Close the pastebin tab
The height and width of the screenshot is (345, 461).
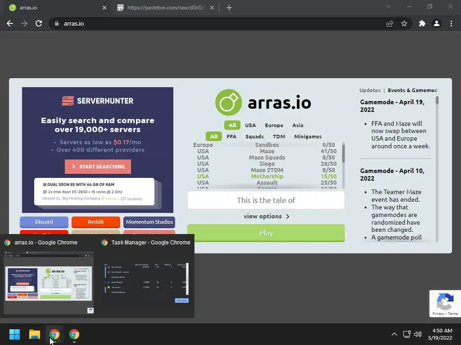(212, 8)
